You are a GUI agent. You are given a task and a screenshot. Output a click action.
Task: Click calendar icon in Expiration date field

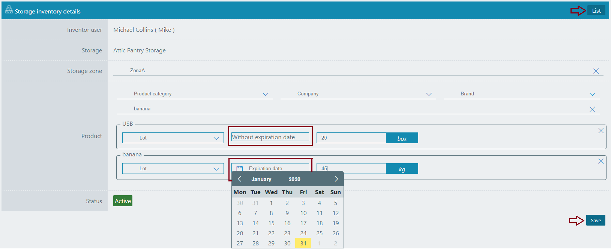tap(240, 169)
